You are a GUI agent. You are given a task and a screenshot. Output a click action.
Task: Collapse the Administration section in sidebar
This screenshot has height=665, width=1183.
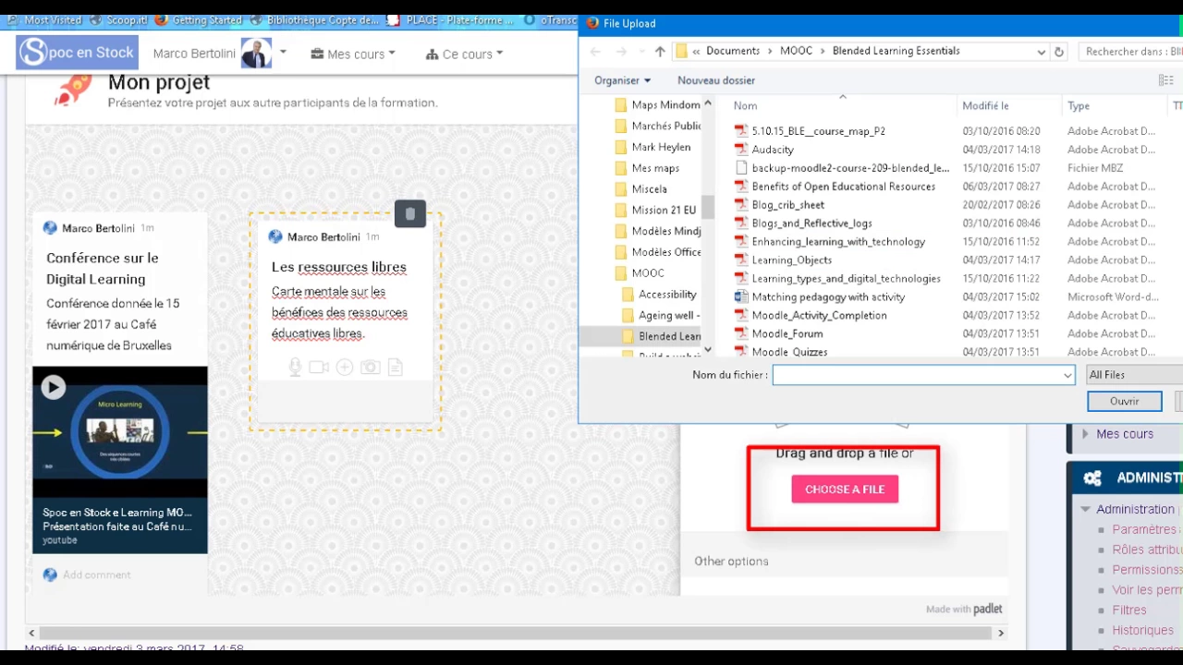point(1086,510)
